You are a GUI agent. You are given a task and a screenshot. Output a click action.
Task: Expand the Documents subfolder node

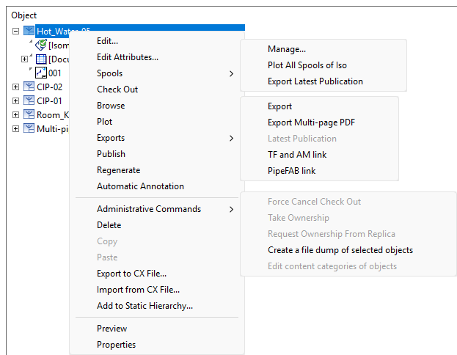[24, 59]
